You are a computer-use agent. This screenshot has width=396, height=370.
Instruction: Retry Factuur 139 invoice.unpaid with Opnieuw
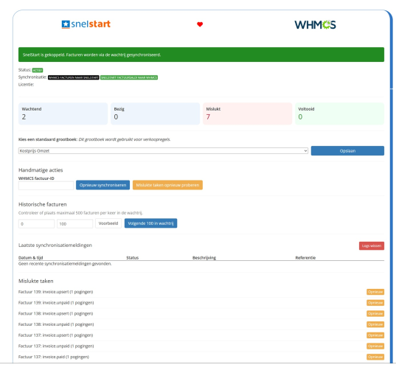point(375,303)
